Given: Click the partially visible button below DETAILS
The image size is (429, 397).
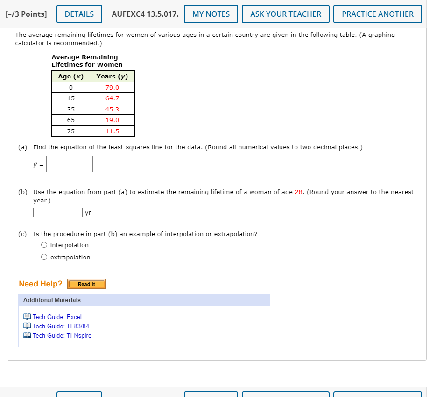Looking at the screenshot, I should tap(79, 395).
